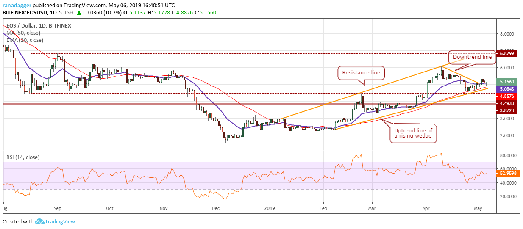
Task: Click the 80.0000 RSI axis tick
Action: pyautogui.click(x=508, y=156)
